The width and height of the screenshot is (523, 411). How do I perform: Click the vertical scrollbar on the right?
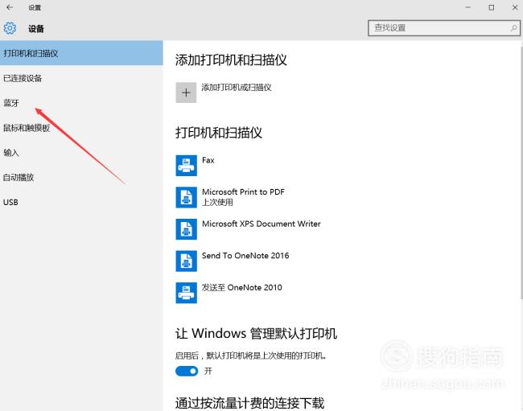point(521,172)
